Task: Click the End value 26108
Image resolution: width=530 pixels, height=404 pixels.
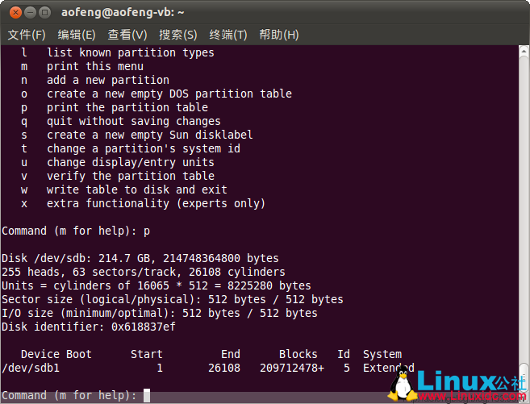Action: pyautogui.click(x=224, y=368)
